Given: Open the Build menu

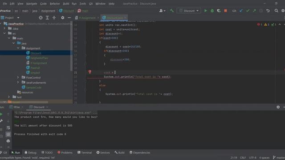Looking at the screenshot, I should point(66,4).
